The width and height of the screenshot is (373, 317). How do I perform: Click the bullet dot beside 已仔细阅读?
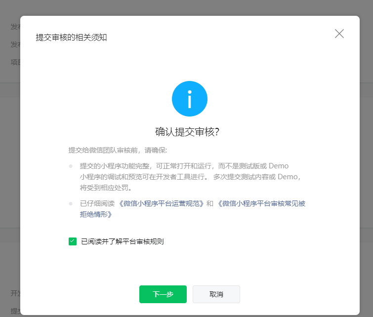pos(71,203)
